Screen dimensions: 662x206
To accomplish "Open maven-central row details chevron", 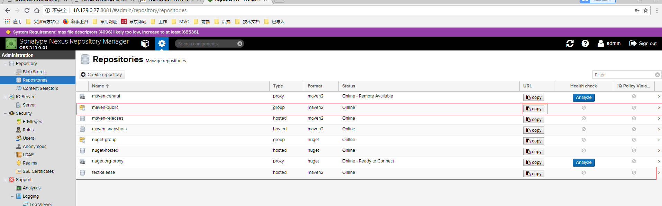I will pos(659,96).
